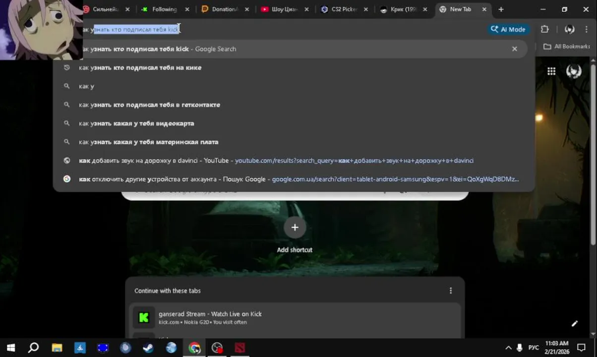Open Google account avatar on New Tab page
597x357 pixels.
tap(574, 71)
